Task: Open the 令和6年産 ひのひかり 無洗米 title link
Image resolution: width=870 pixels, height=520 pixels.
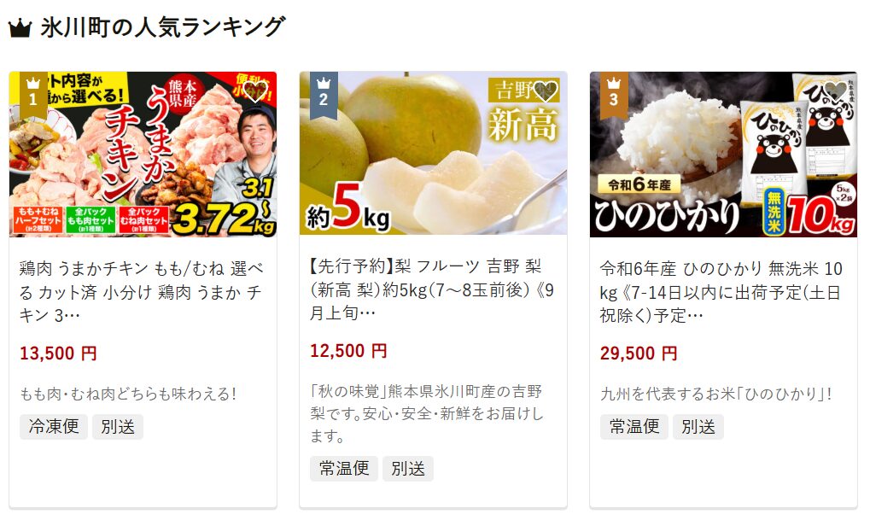Action: pyautogui.click(x=721, y=292)
